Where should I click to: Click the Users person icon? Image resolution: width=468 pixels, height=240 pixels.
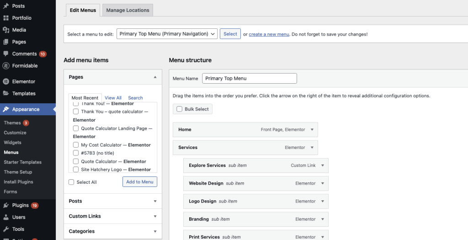[x=6, y=217]
